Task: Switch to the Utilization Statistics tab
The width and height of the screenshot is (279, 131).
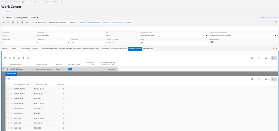Action: point(119,49)
